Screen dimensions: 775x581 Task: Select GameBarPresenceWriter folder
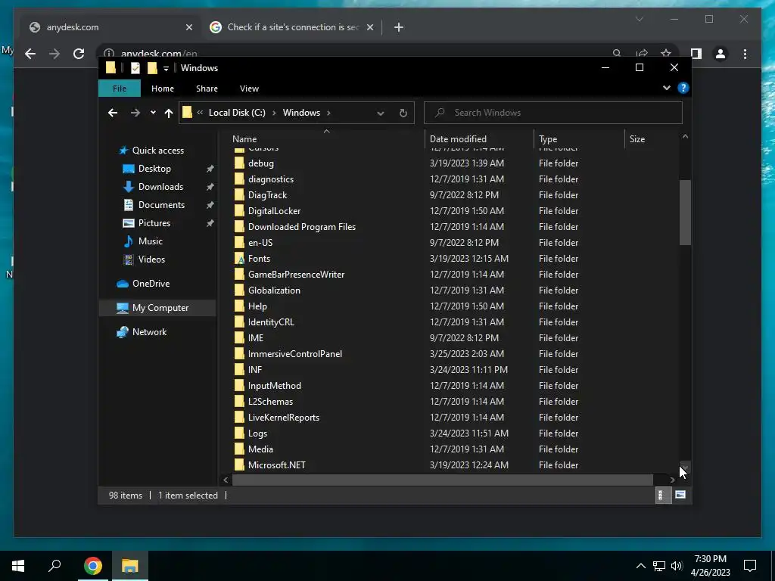point(296,274)
